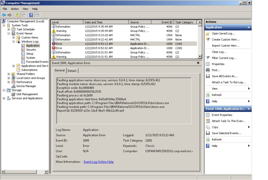
Task: Click the Back arrow toolbar icon
Action: [4, 15]
